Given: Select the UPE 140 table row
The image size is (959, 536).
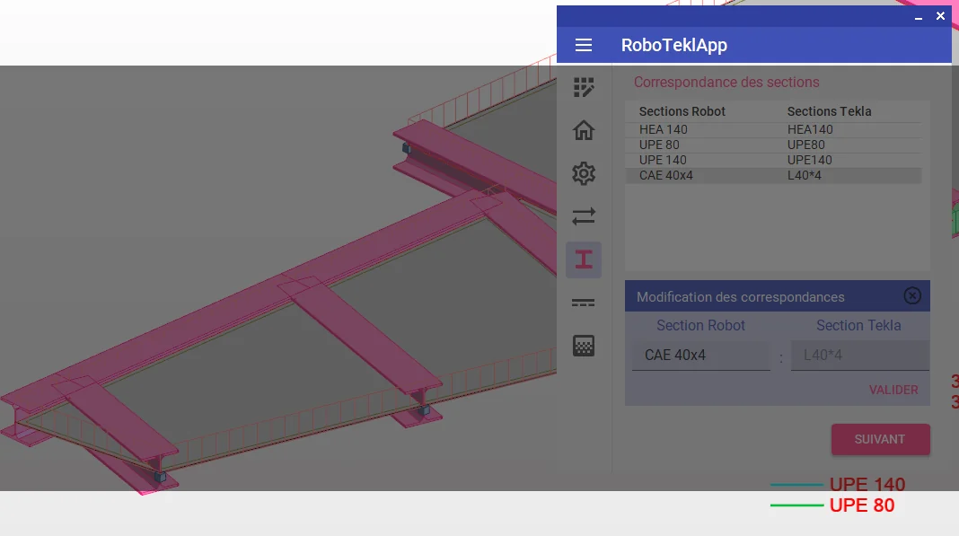Looking at the screenshot, I should [773, 161].
